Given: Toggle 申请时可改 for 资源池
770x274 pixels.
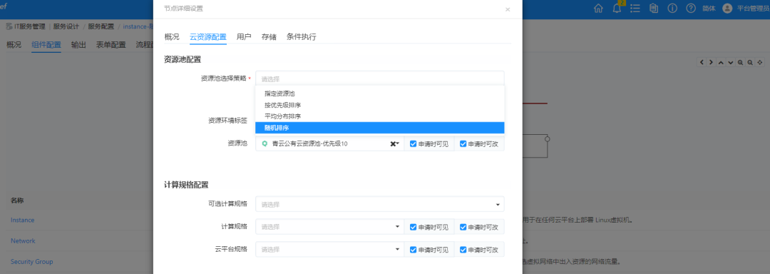Looking at the screenshot, I should tap(463, 144).
